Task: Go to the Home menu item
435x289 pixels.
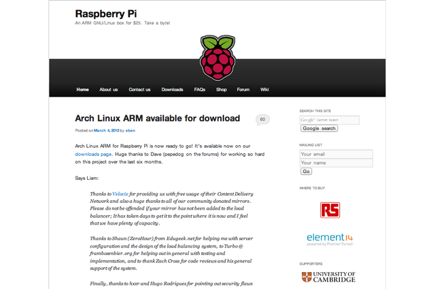Action: coord(82,90)
